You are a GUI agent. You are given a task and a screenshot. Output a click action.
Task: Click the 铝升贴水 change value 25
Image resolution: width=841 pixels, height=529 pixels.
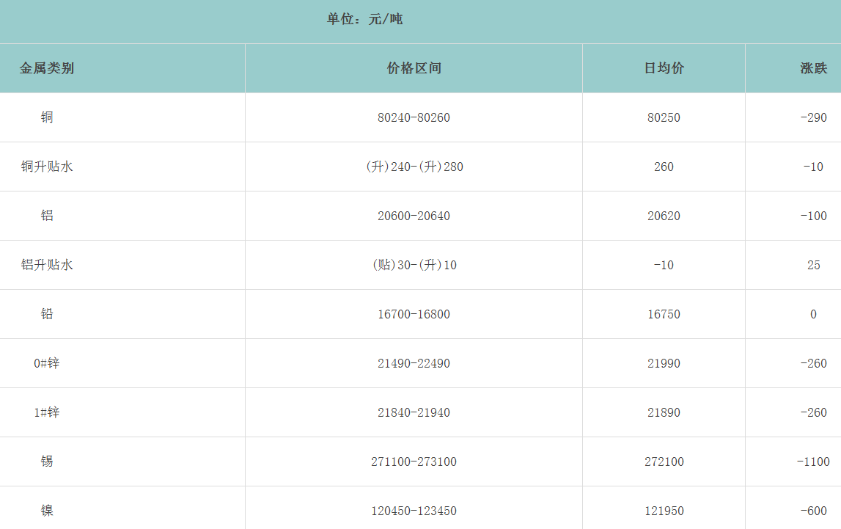point(813,265)
